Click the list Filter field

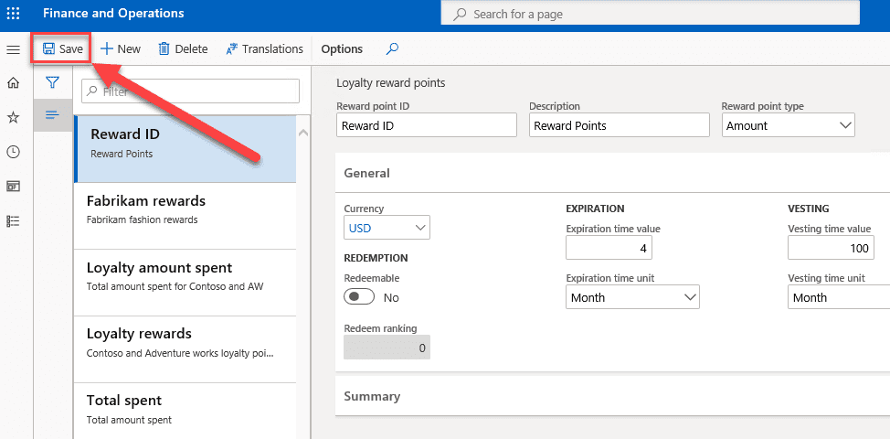(191, 91)
